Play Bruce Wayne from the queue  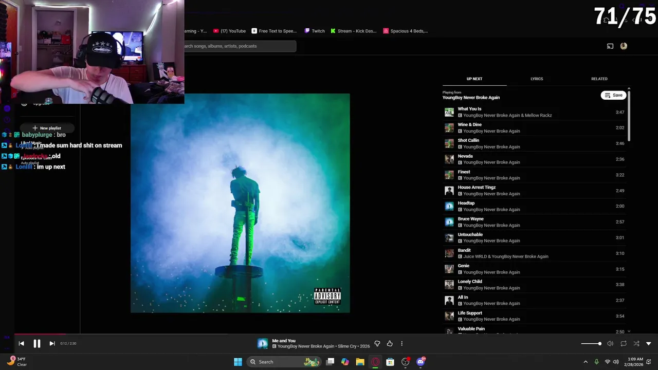point(535,221)
